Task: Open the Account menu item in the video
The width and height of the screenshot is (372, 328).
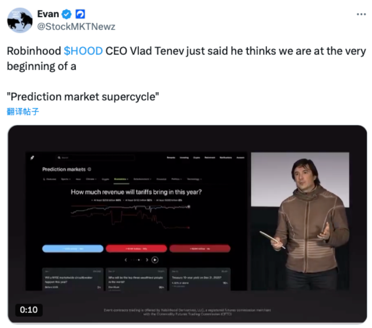Action: 241,157
